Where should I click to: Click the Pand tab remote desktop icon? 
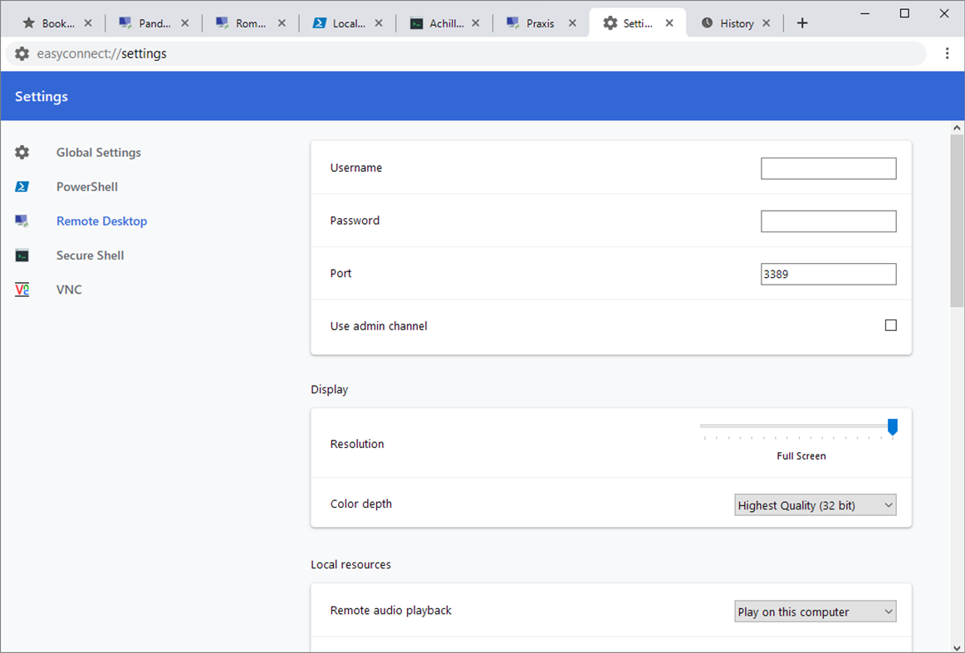125,23
